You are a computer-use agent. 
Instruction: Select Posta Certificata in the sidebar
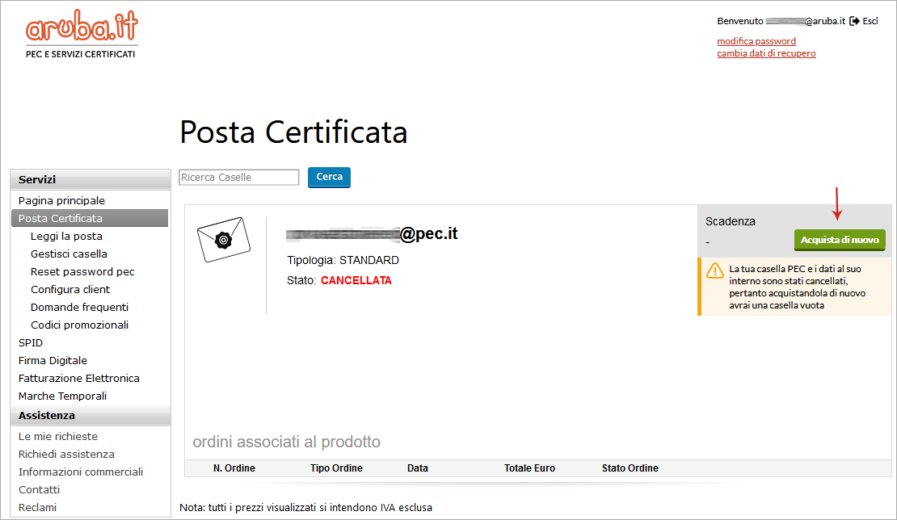[x=61, y=218]
